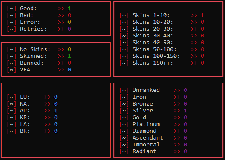
Task: Select the "2FA:" label
Action: coord(26,70)
